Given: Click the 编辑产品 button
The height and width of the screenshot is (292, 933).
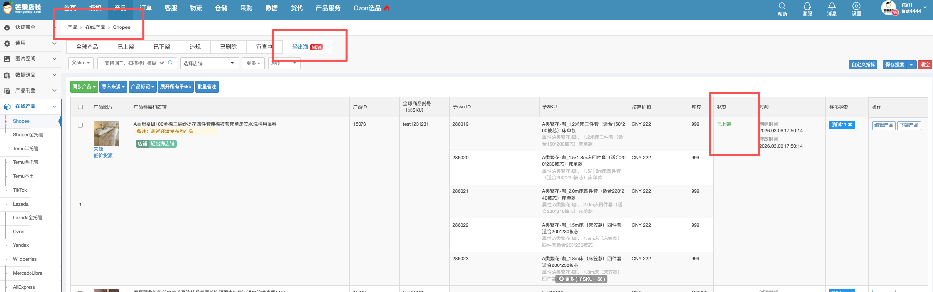Looking at the screenshot, I should point(883,125).
